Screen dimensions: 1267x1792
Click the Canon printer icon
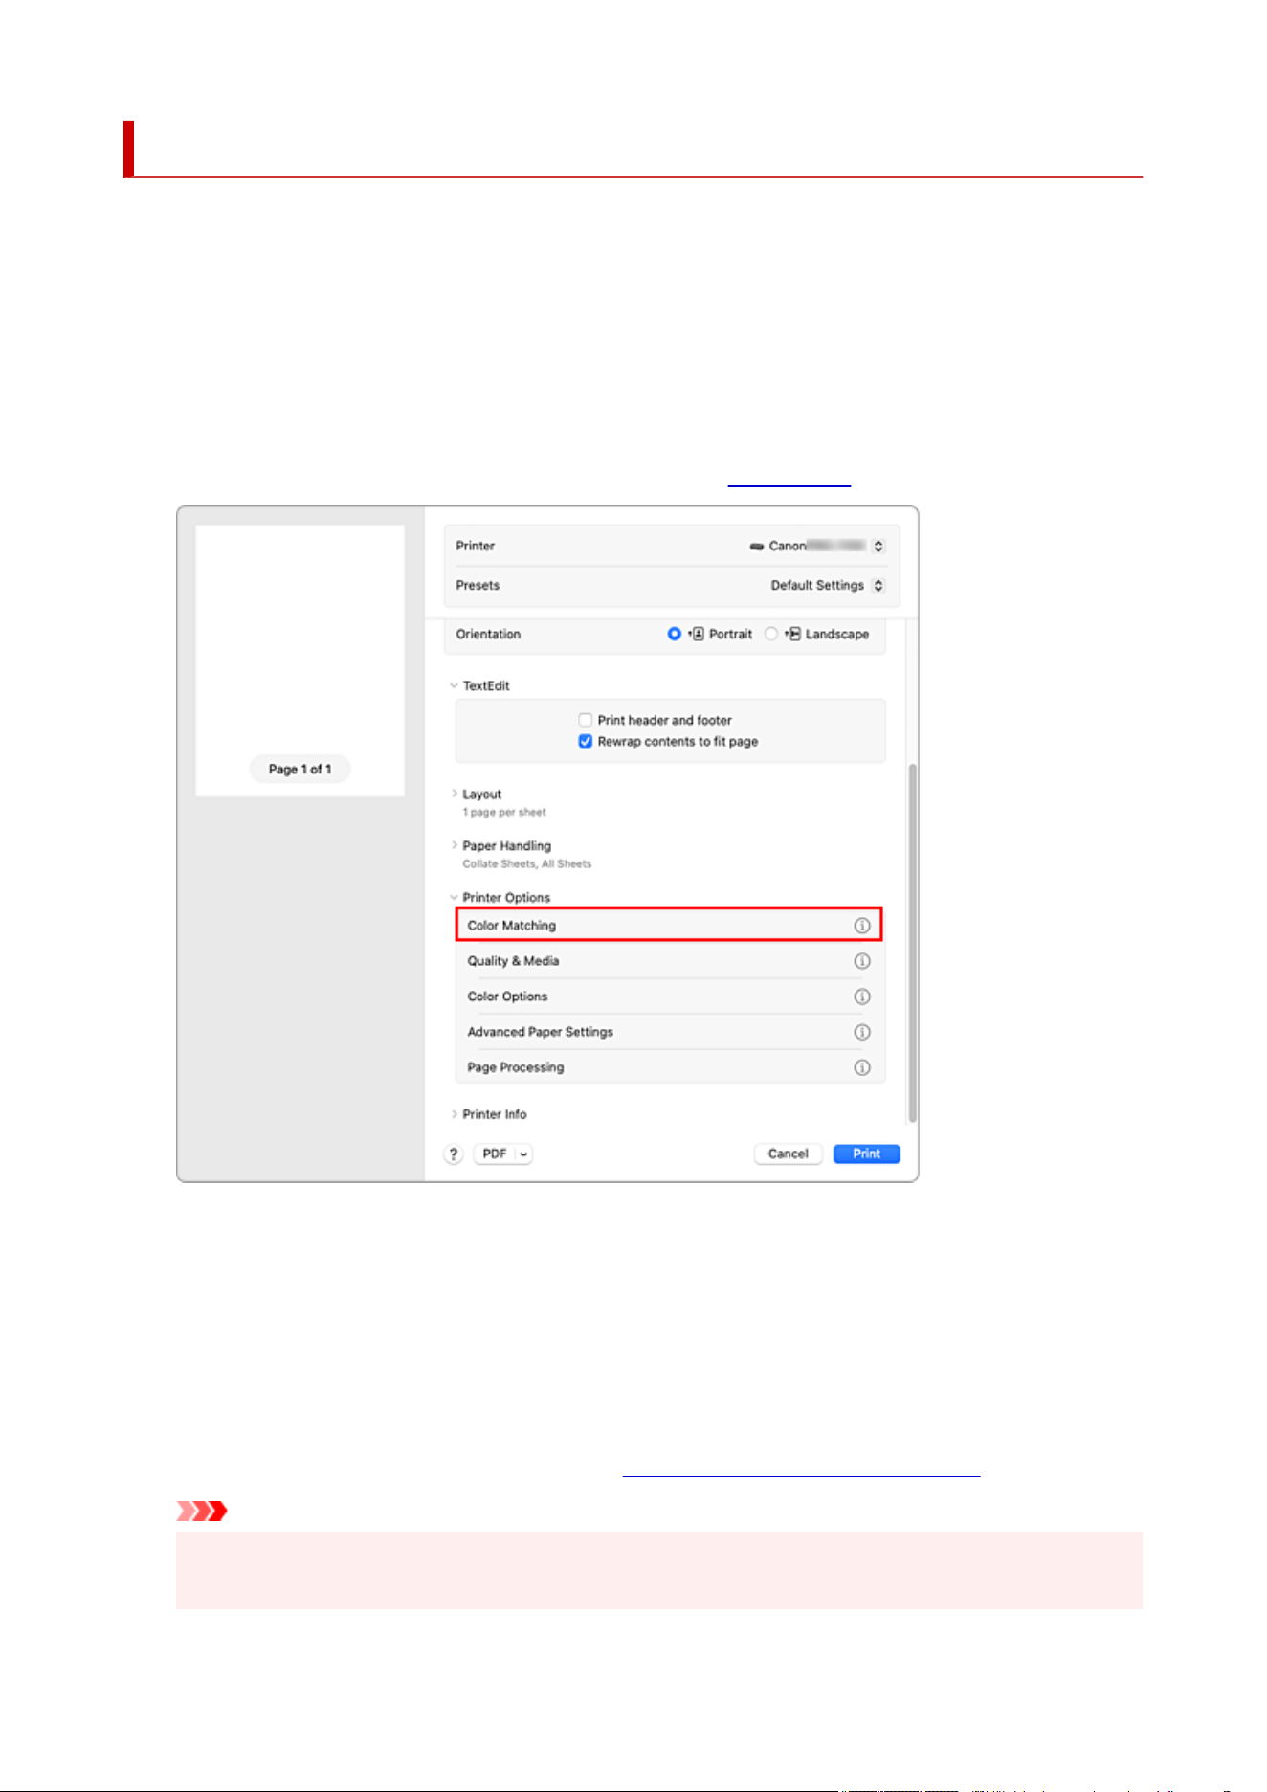coord(757,547)
